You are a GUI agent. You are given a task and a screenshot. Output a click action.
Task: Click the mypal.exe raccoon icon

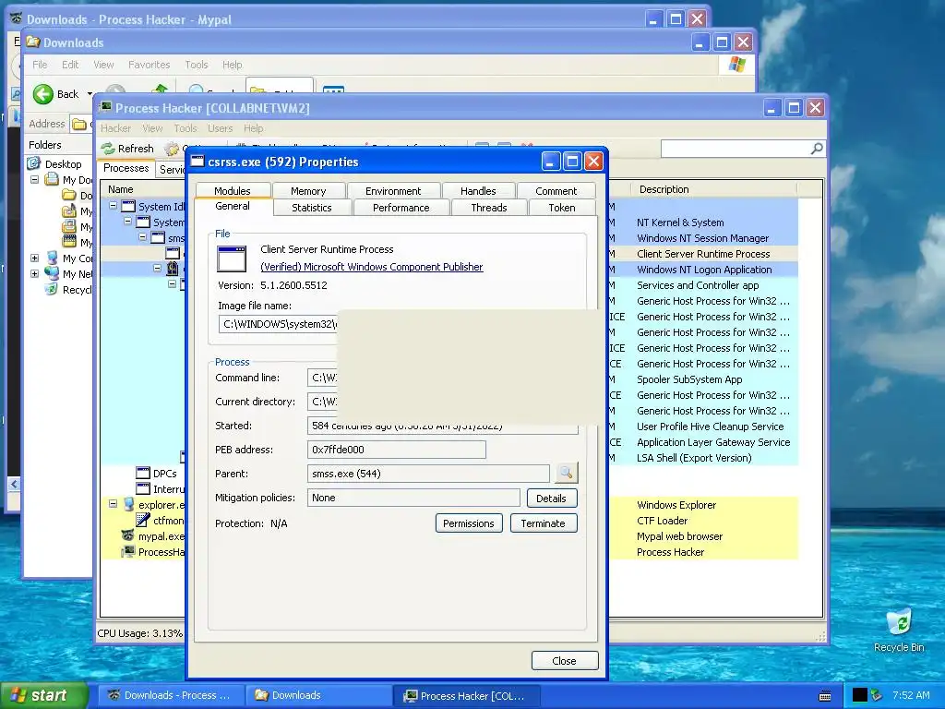[x=127, y=536]
